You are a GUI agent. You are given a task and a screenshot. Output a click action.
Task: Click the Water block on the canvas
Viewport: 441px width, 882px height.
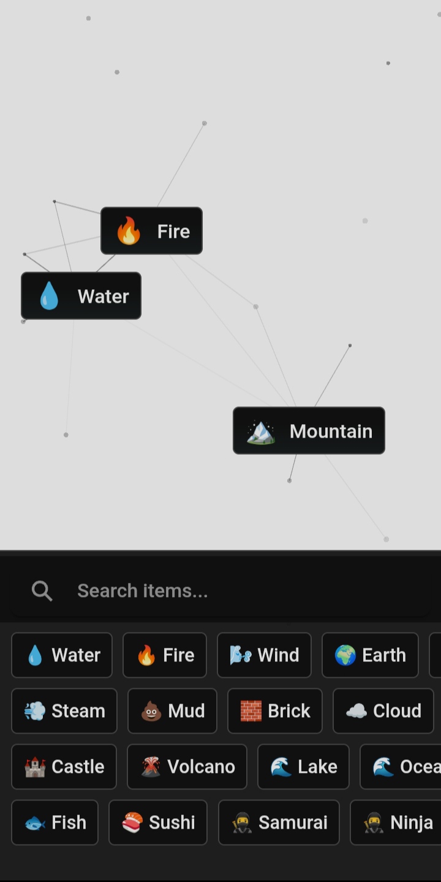tap(81, 296)
